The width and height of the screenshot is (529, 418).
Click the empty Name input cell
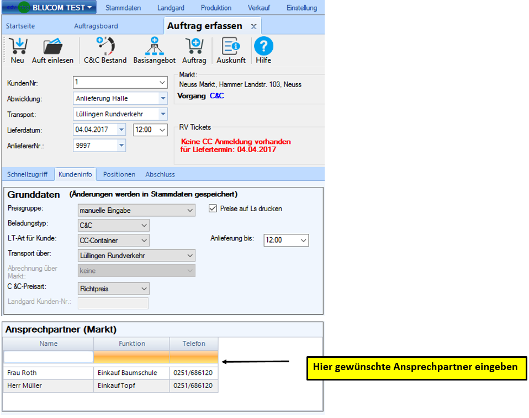49,357
